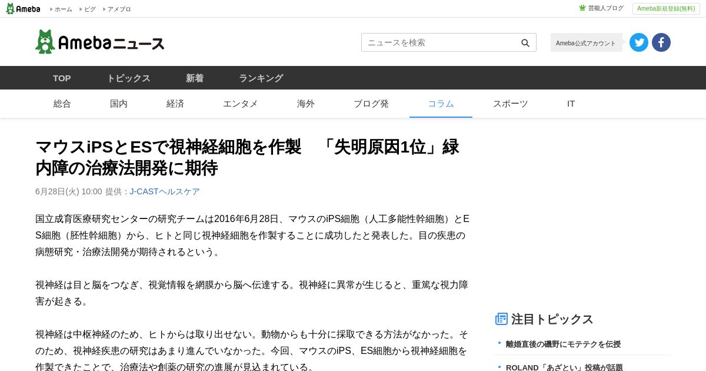Click the crown icon beside 芸能人ブログ
This screenshot has height=371, width=706.
(582, 8)
